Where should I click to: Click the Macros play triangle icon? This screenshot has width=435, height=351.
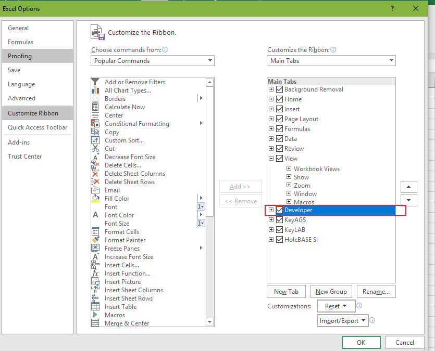tap(95, 315)
